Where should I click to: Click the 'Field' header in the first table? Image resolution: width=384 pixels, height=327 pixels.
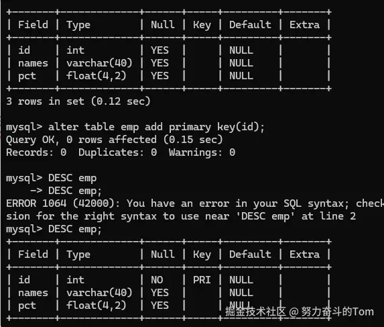tap(33, 25)
